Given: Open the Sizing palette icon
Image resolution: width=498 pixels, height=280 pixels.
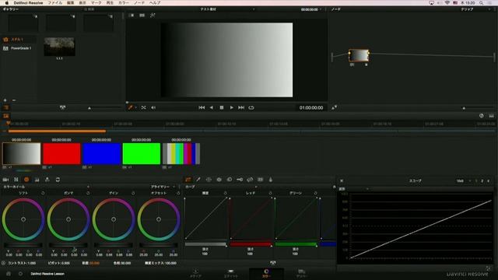Looking at the screenshot, I should (250, 180).
